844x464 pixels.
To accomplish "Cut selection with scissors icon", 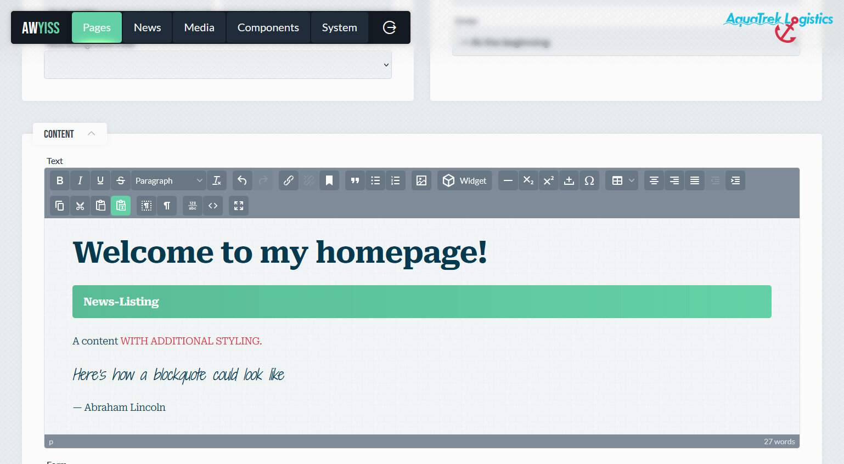I will pos(80,206).
